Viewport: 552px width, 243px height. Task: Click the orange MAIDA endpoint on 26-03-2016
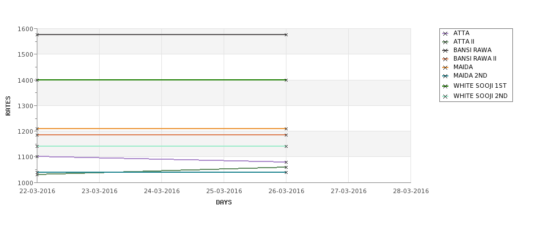[x=286, y=129]
